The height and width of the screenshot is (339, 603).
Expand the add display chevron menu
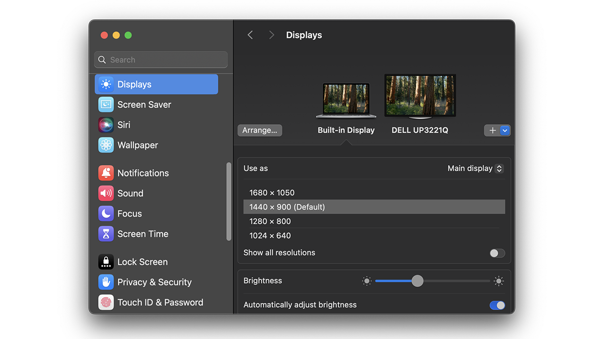(x=505, y=130)
